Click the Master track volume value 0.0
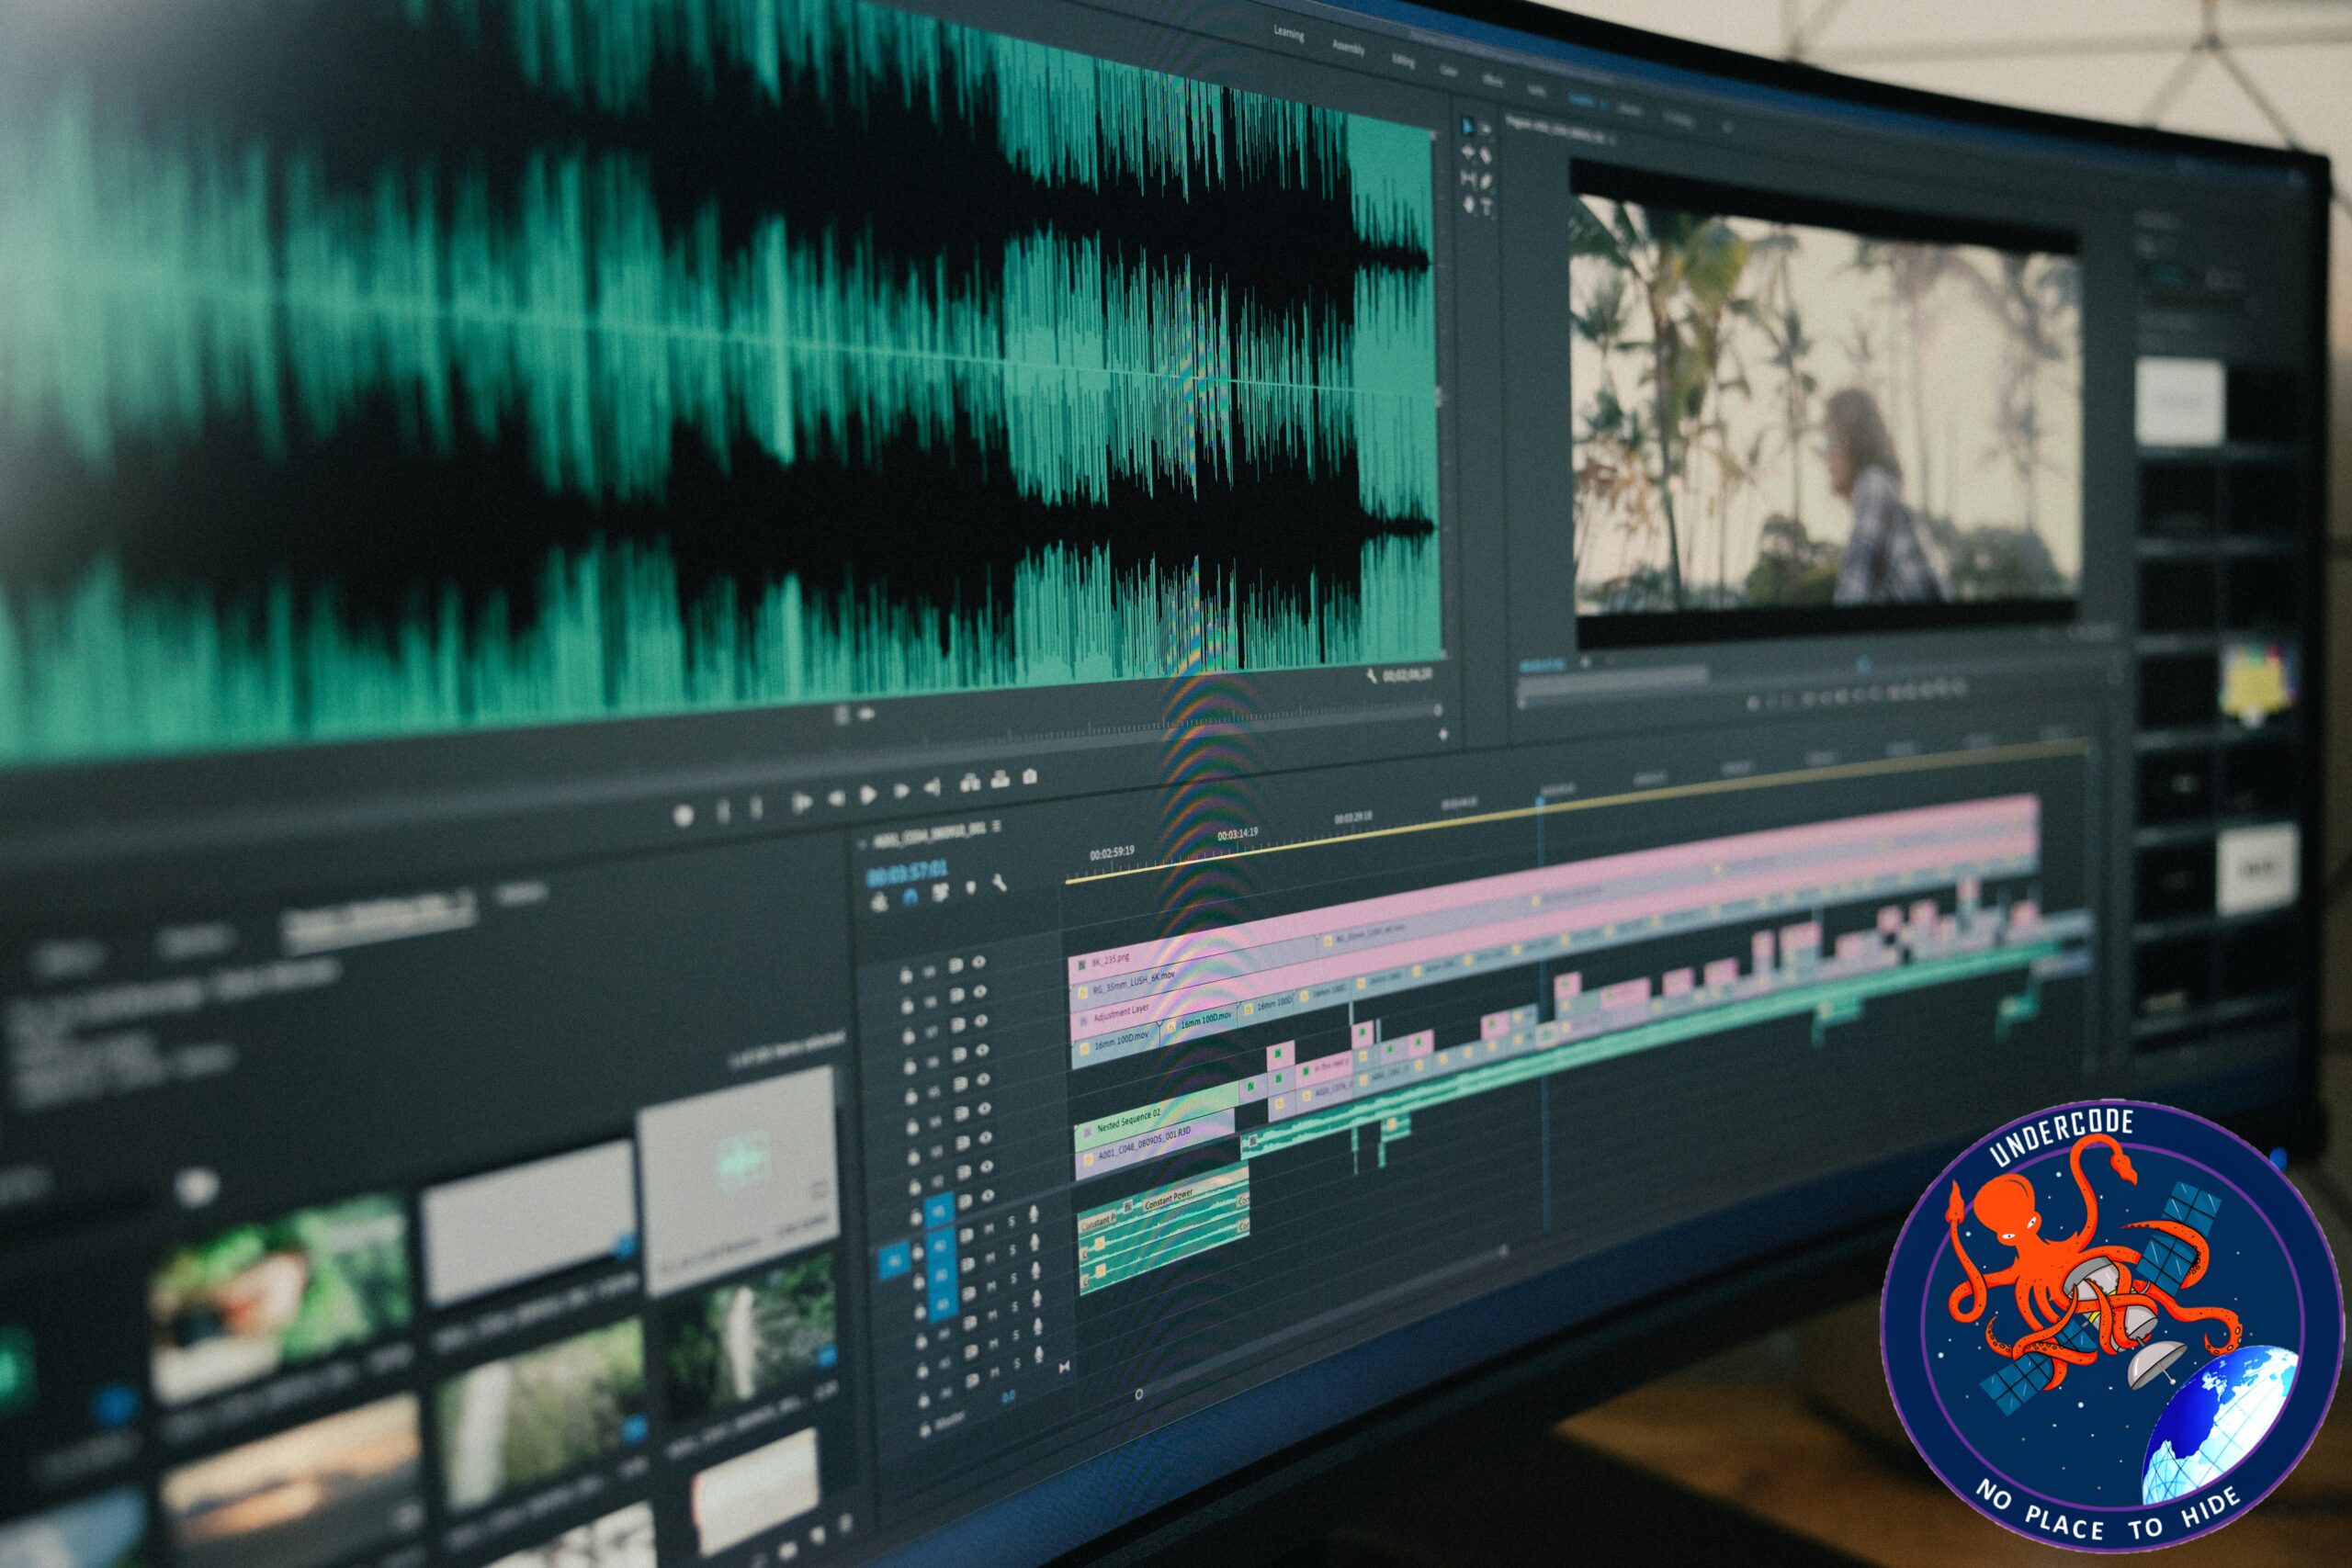 (x=1008, y=1396)
